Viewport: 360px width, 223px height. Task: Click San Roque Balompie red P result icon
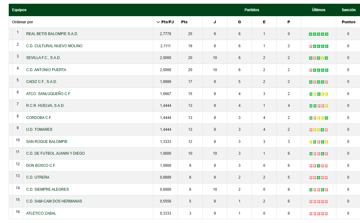(x=319, y=142)
